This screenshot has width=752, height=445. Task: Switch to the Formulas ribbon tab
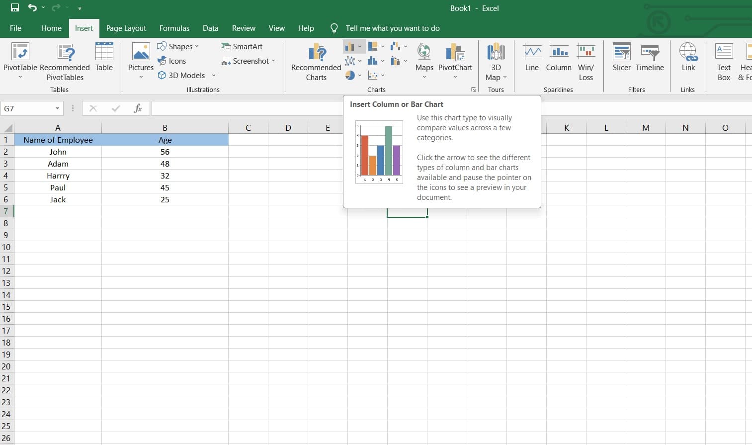(174, 28)
